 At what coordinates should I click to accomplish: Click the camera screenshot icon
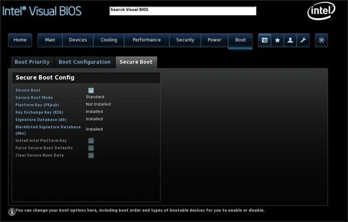264,40
